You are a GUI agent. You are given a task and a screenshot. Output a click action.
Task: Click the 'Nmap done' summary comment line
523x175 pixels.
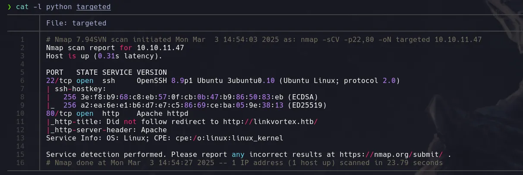(244, 162)
